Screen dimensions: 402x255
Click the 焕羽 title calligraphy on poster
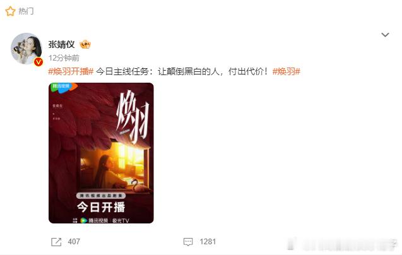coord(133,117)
